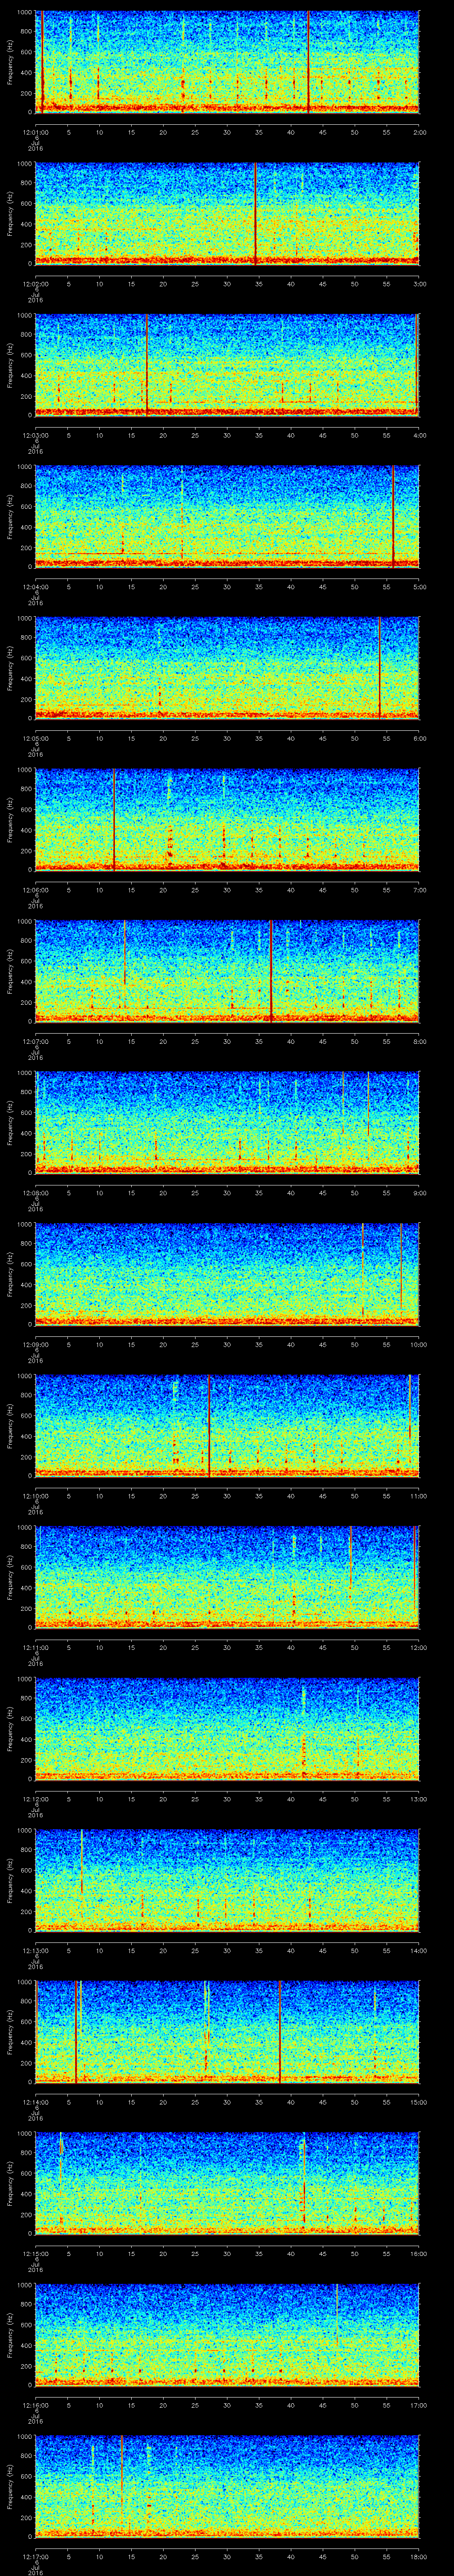This screenshot has width=454, height=2576.
Task: Select the 18:00 end time label
Action: [418, 2556]
